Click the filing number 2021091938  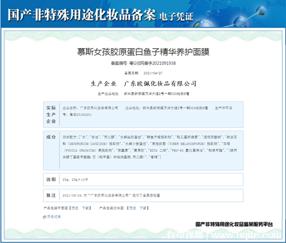(164, 63)
